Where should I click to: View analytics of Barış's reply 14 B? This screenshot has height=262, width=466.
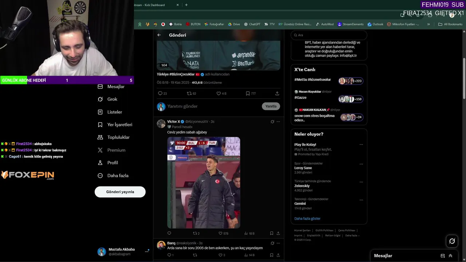point(249,255)
